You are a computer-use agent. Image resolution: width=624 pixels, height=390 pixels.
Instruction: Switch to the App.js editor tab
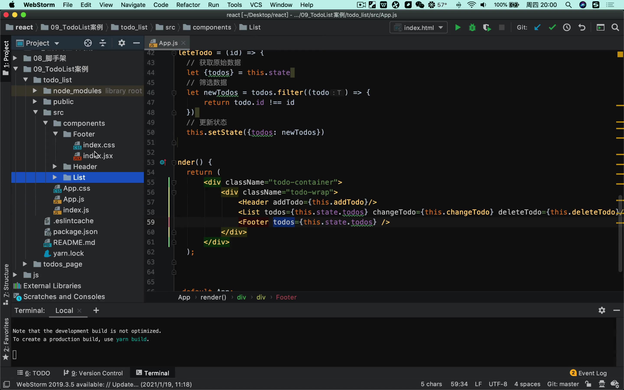pyautogui.click(x=168, y=43)
